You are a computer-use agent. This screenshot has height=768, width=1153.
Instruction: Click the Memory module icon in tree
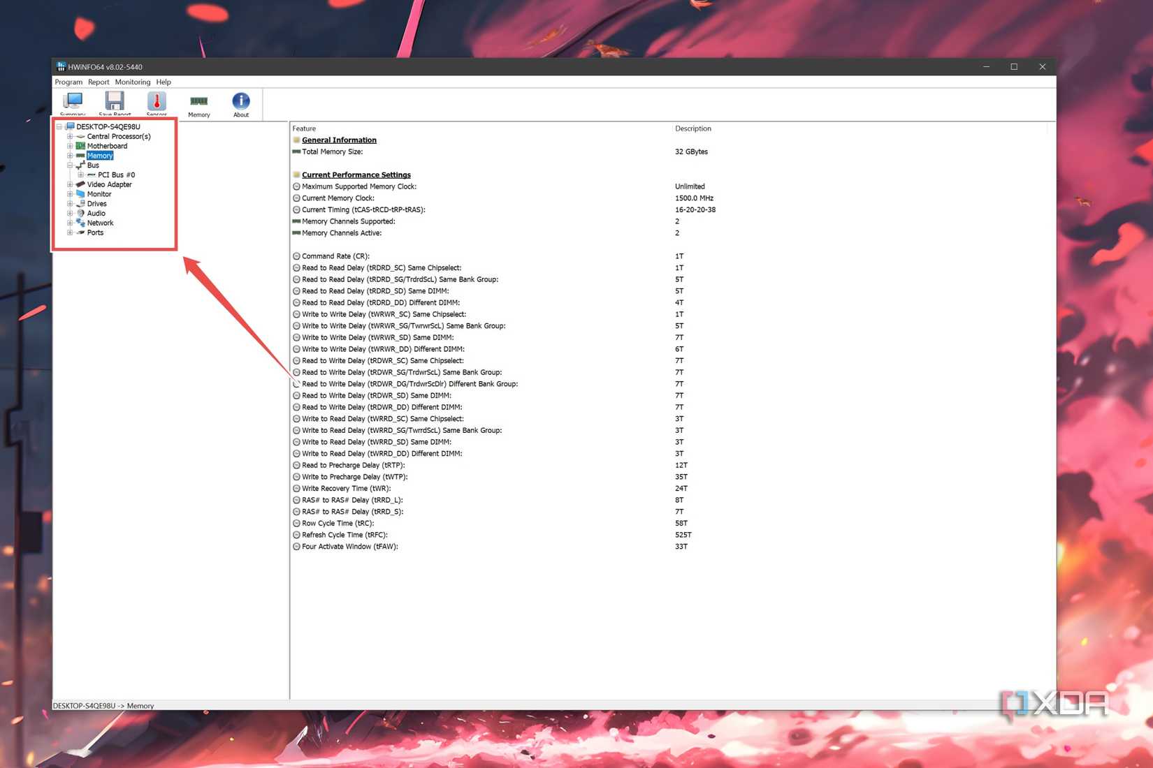[80, 156]
